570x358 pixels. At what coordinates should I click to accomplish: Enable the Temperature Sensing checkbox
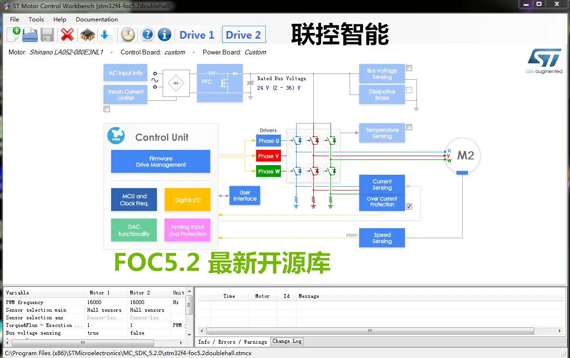(409, 127)
